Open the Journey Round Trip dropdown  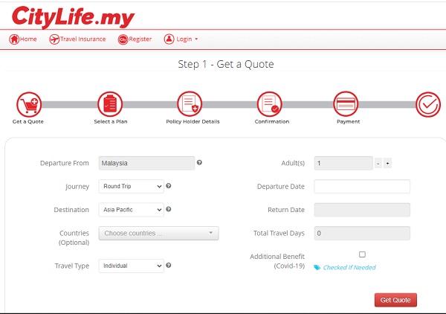[x=131, y=186]
